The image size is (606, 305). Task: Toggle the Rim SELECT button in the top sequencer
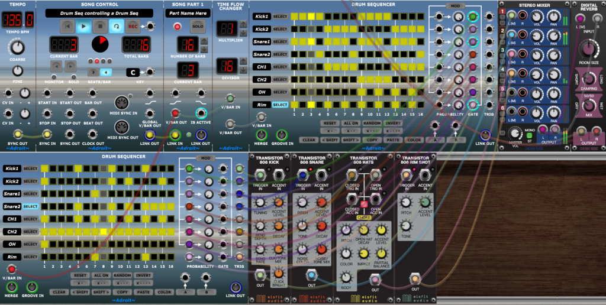pos(280,105)
